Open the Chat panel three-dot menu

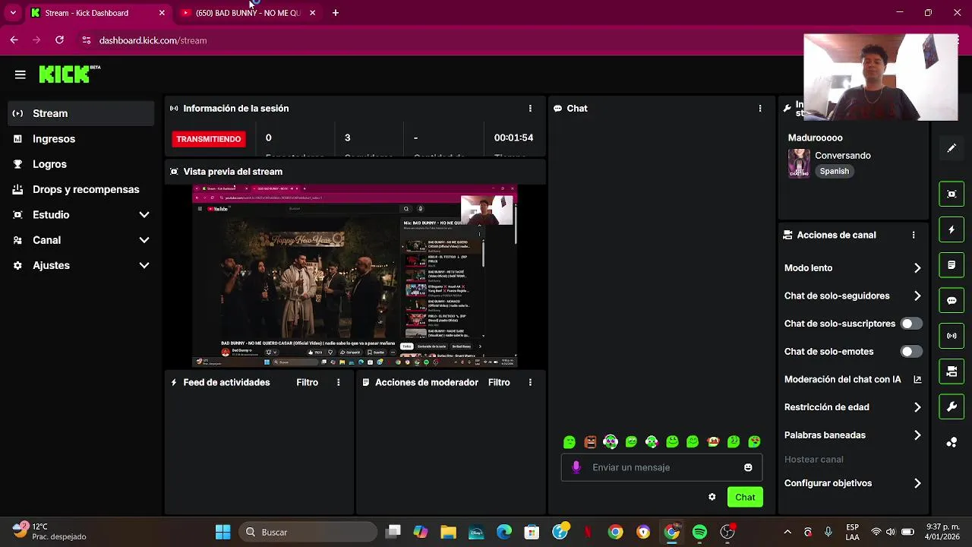click(759, 109)
